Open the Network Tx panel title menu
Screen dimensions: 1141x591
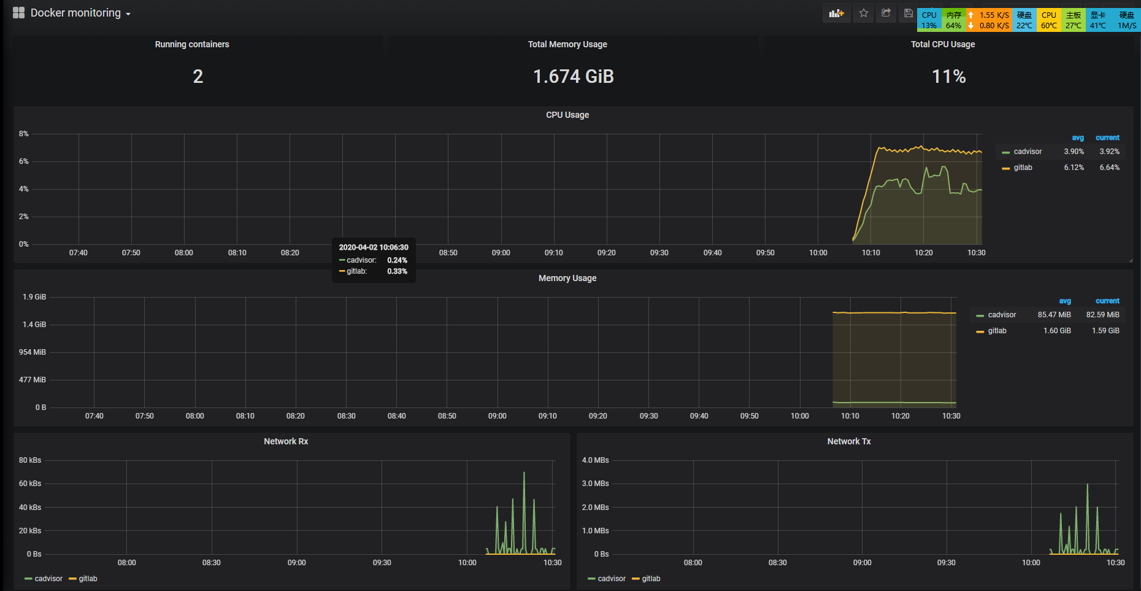[849, 441]
